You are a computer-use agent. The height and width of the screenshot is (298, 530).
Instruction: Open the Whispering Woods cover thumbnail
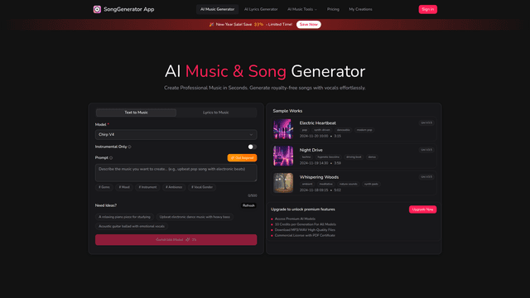pyautogui.click(x=283, y=183)
